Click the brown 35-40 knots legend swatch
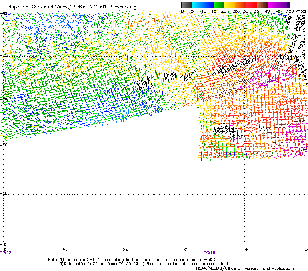308x271 pixels. 262,5
